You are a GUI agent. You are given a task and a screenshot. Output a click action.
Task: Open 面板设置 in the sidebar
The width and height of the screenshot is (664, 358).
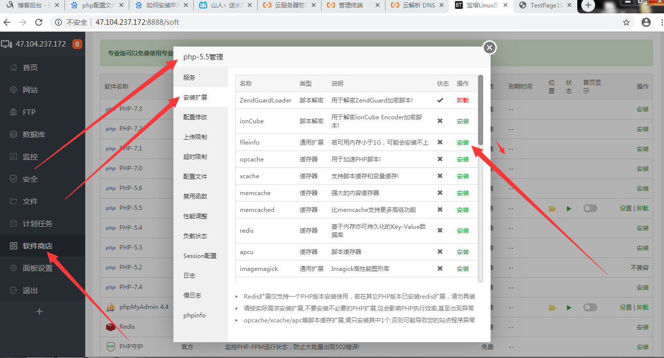[x=38, y=268]
